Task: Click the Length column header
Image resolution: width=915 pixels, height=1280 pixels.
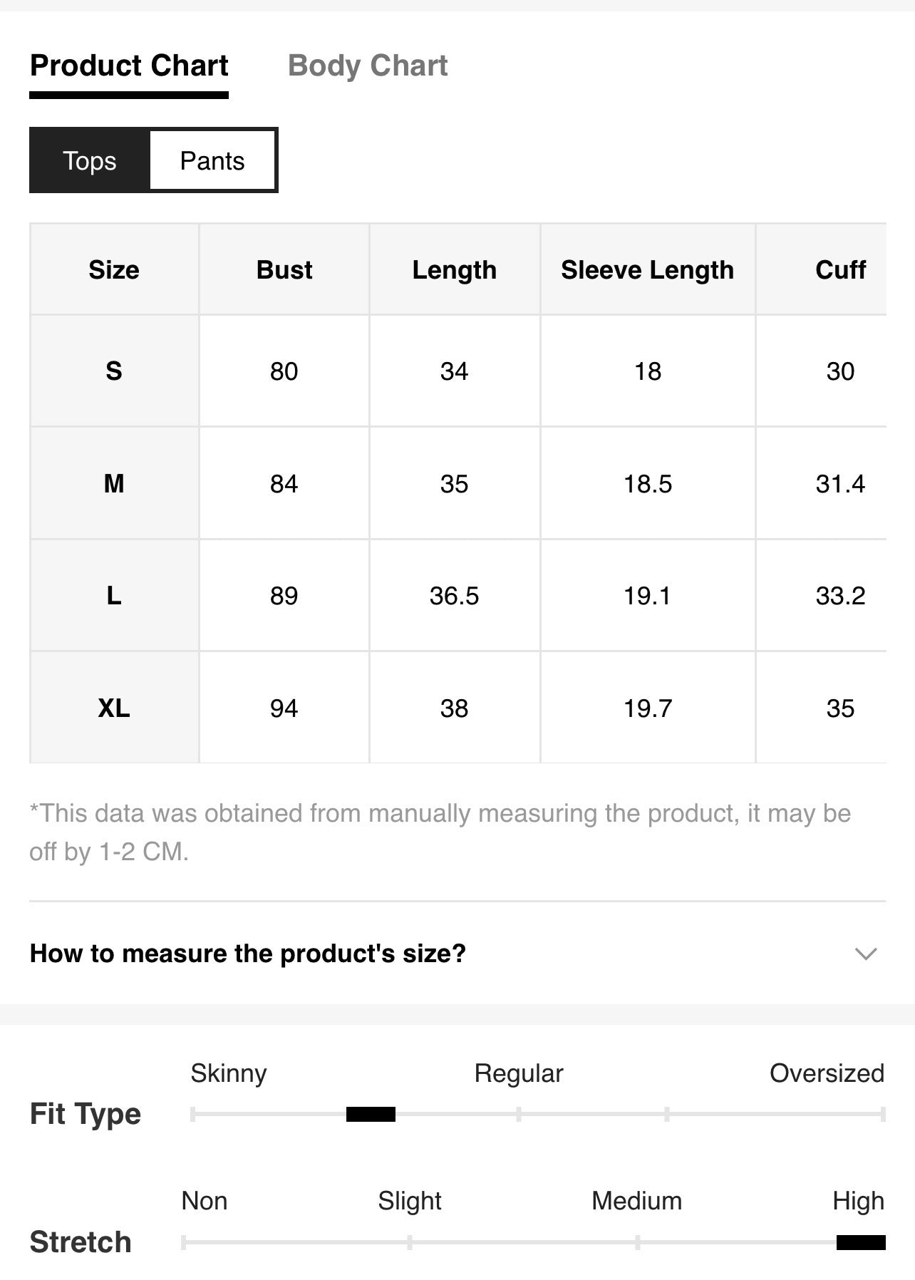Action: [454, 269]
